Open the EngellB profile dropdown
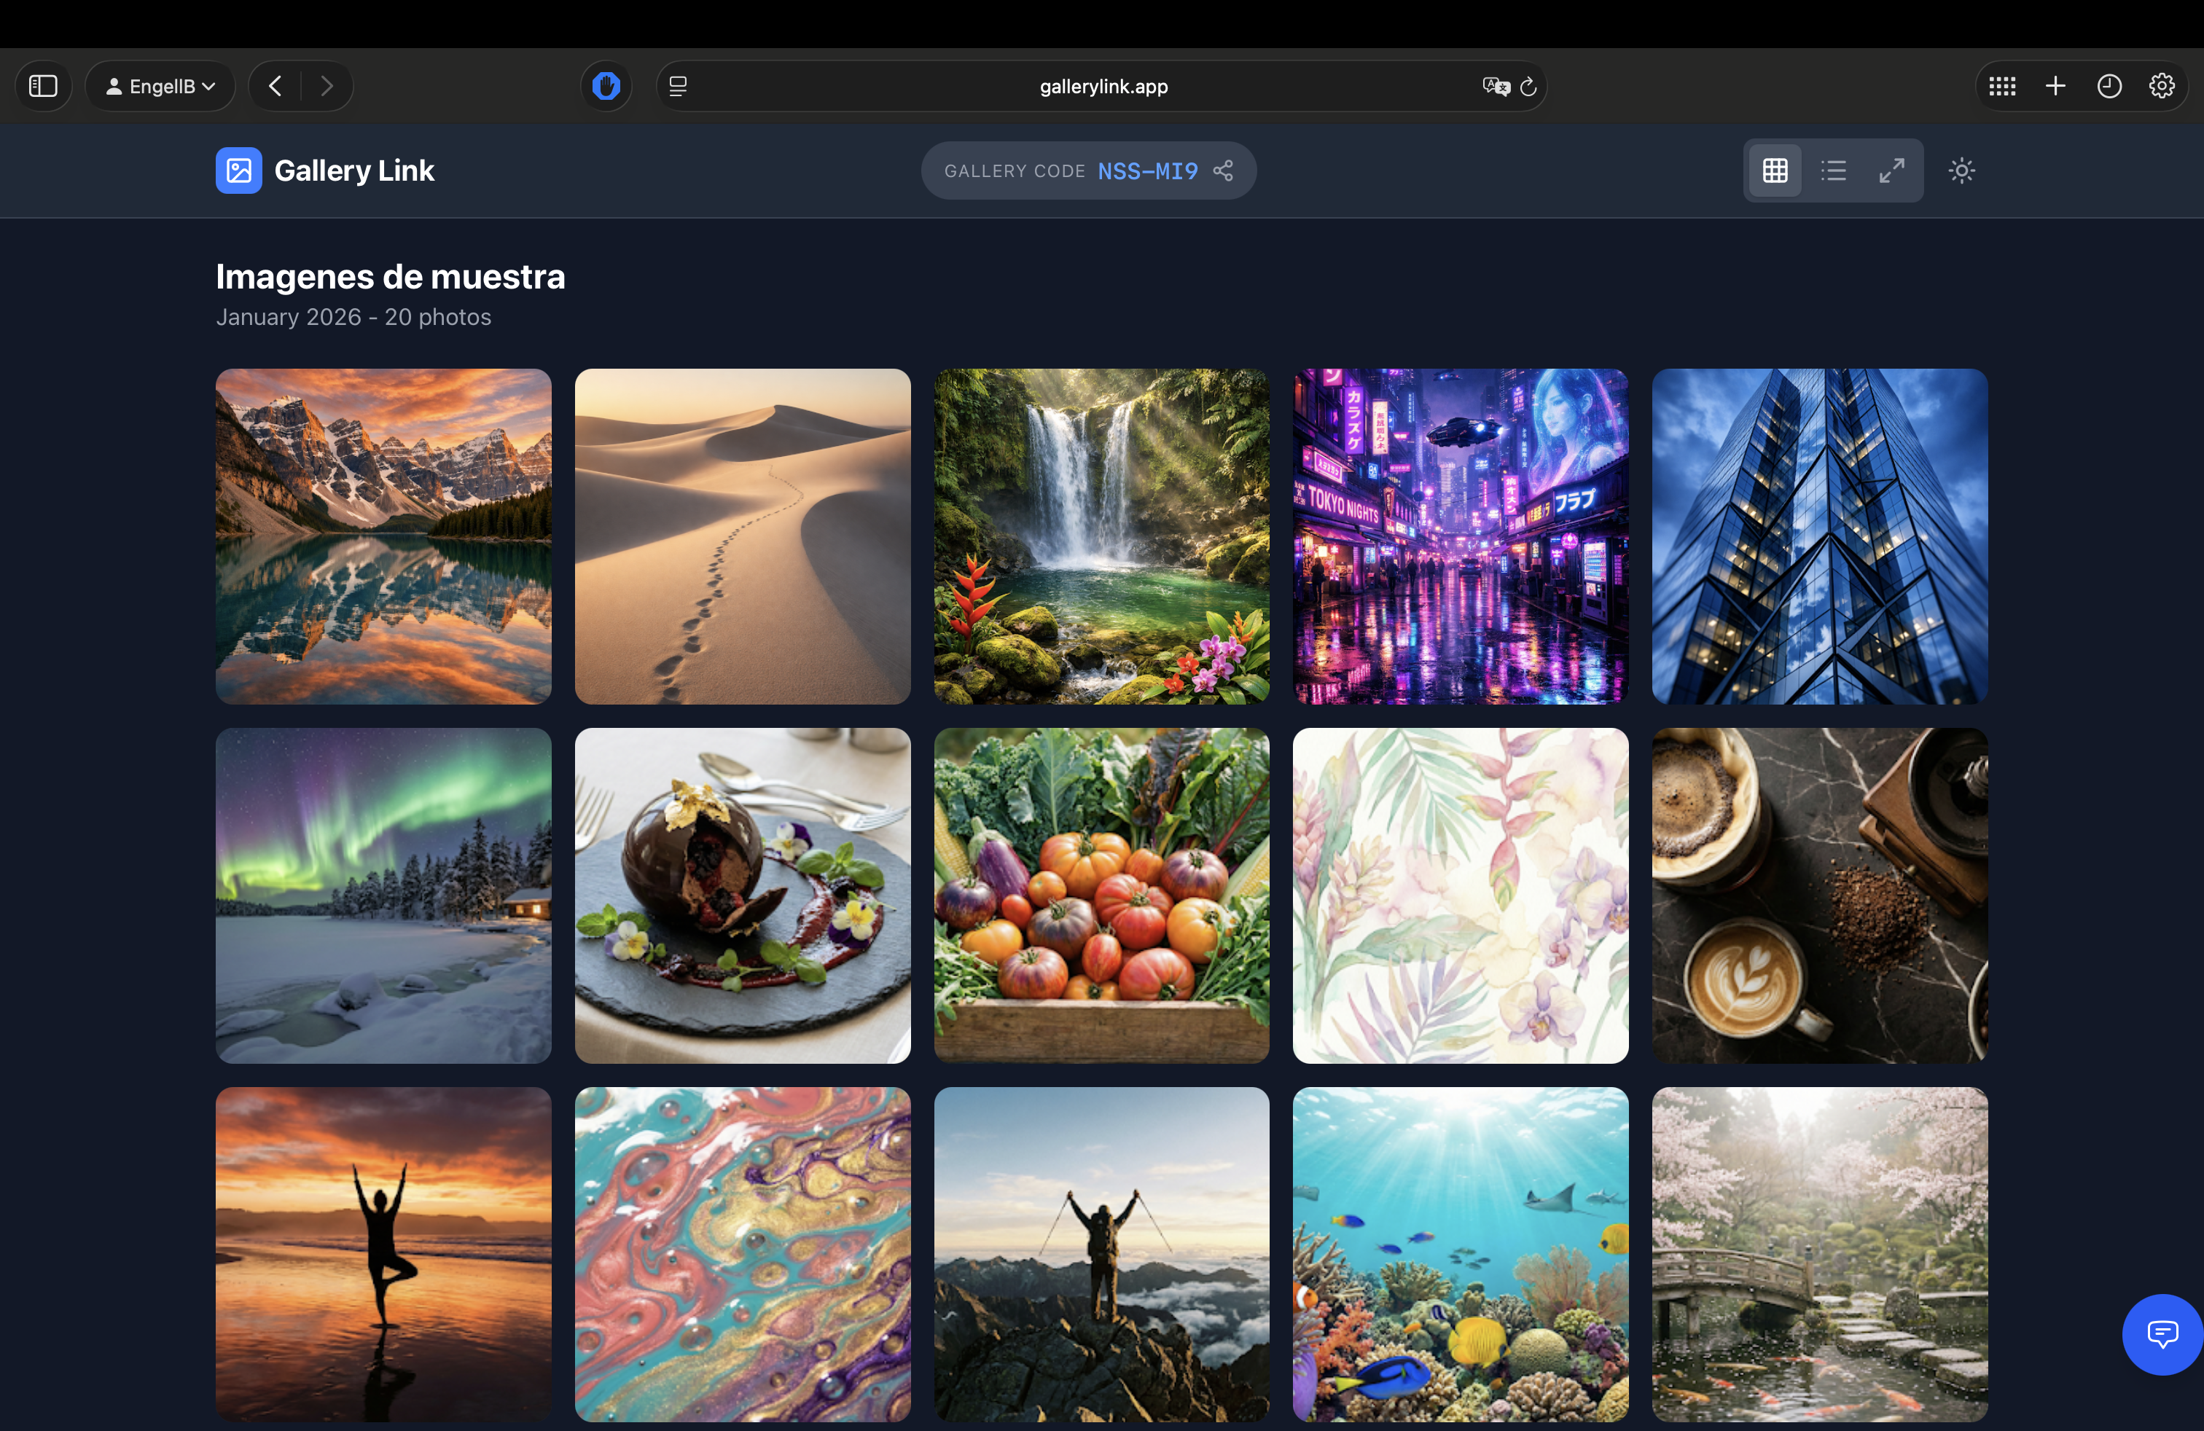Viewport: 2204px width, 1431px height. [160, 86]
